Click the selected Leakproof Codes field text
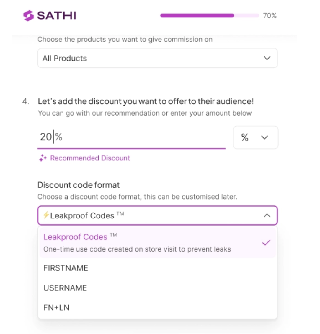 tap(82, 215)
